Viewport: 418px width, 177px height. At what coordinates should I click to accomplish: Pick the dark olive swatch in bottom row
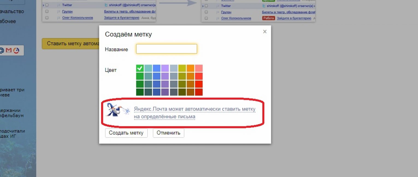[182, 92]
